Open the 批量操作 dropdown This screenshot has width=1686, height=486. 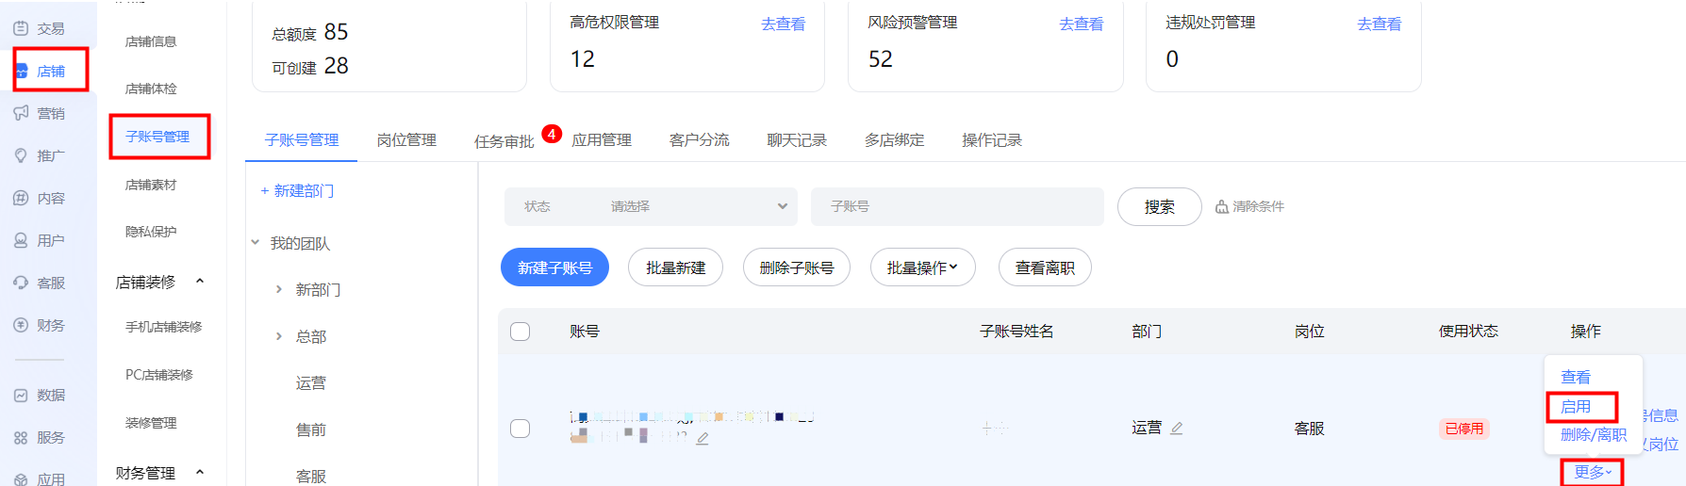point(922,267)
